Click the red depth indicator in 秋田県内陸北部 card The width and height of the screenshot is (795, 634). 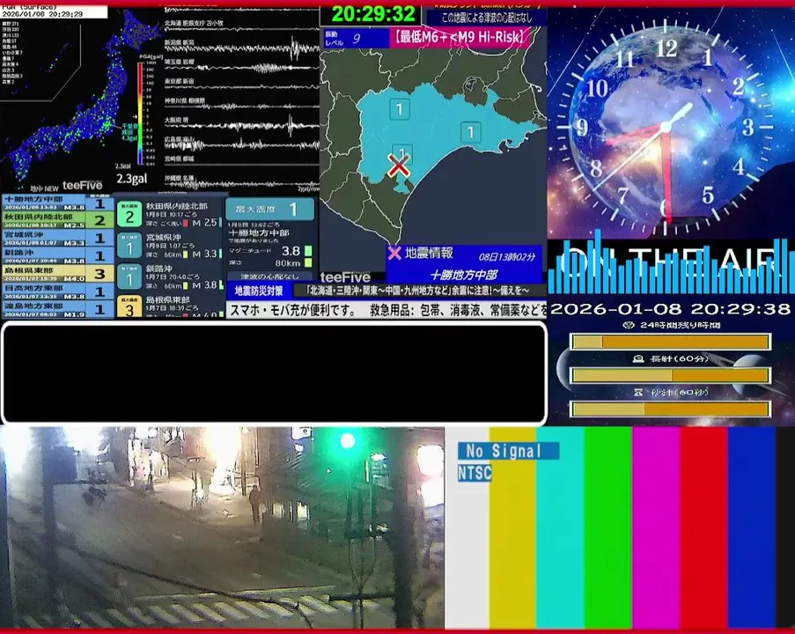click(x=186, y=223)
